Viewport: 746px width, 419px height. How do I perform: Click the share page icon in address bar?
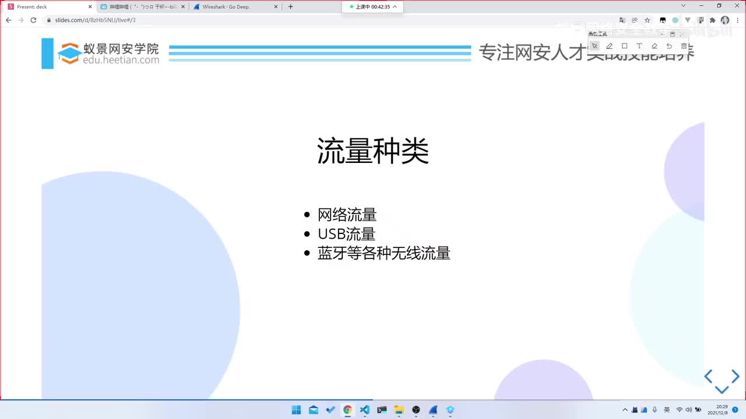635,20
